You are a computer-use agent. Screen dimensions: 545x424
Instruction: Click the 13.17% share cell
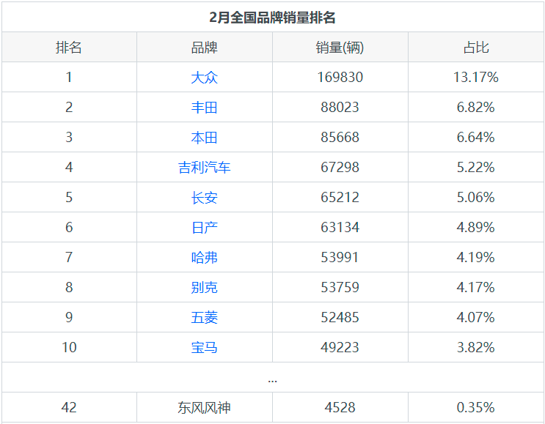coord(475,78)
